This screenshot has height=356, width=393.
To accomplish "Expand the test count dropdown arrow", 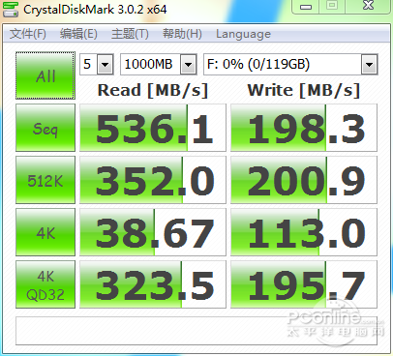I will pyautogui.click(x=105, y=65).
